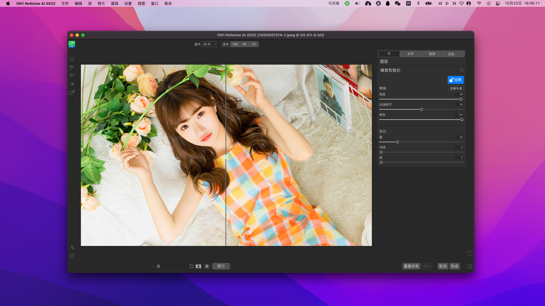Select the Crop tool
The width and height of the screenshot is (545, 306).
[72, 59]
